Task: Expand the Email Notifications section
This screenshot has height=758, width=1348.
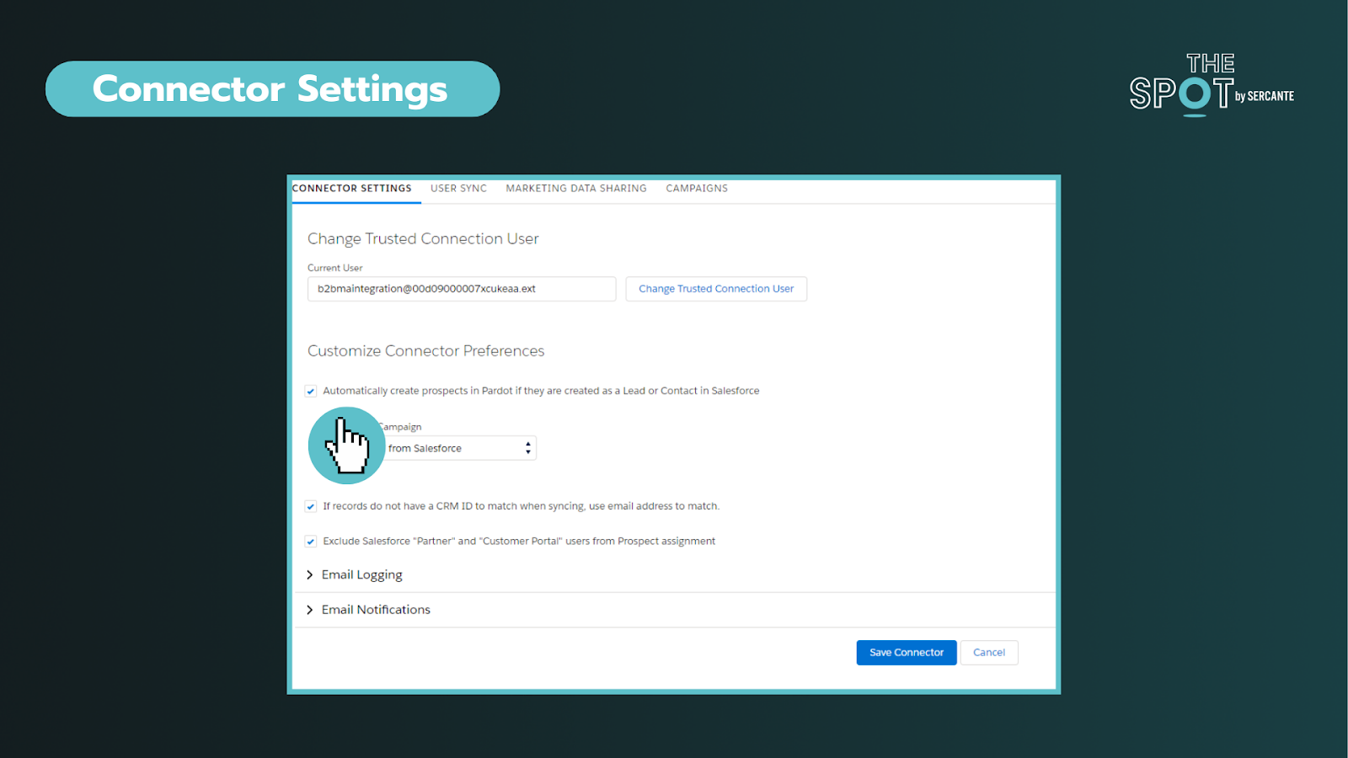Action: click(367, 610)
